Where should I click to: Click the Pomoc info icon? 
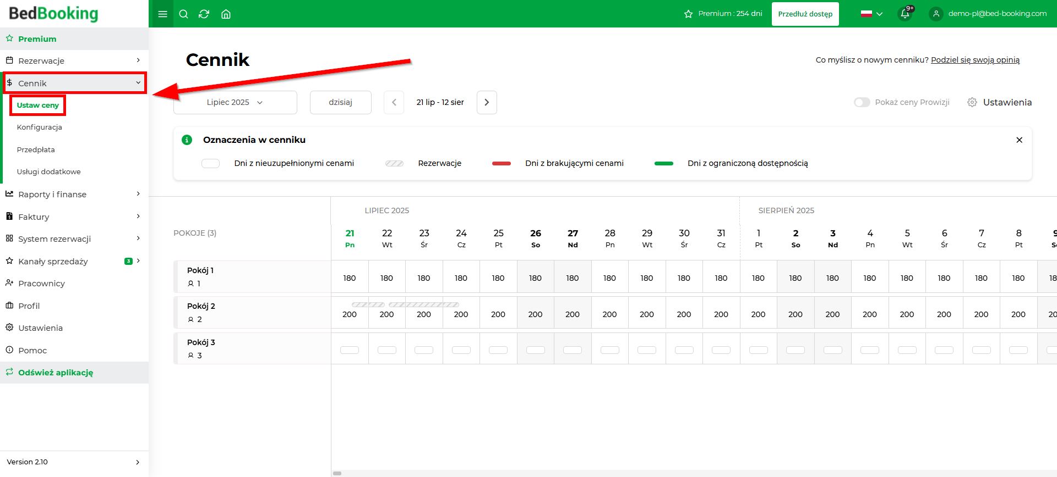(x=9, y=350)
